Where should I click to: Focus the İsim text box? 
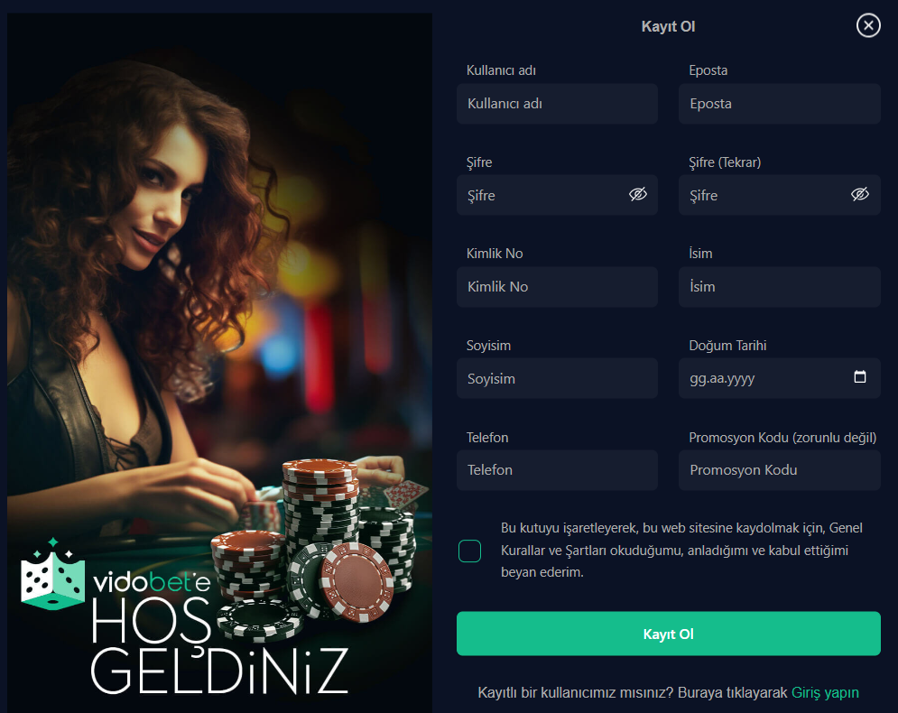[x=780, y=287]
